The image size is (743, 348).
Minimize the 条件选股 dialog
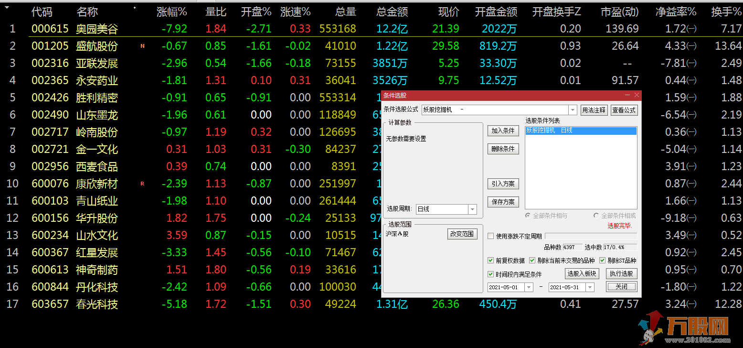627,96
